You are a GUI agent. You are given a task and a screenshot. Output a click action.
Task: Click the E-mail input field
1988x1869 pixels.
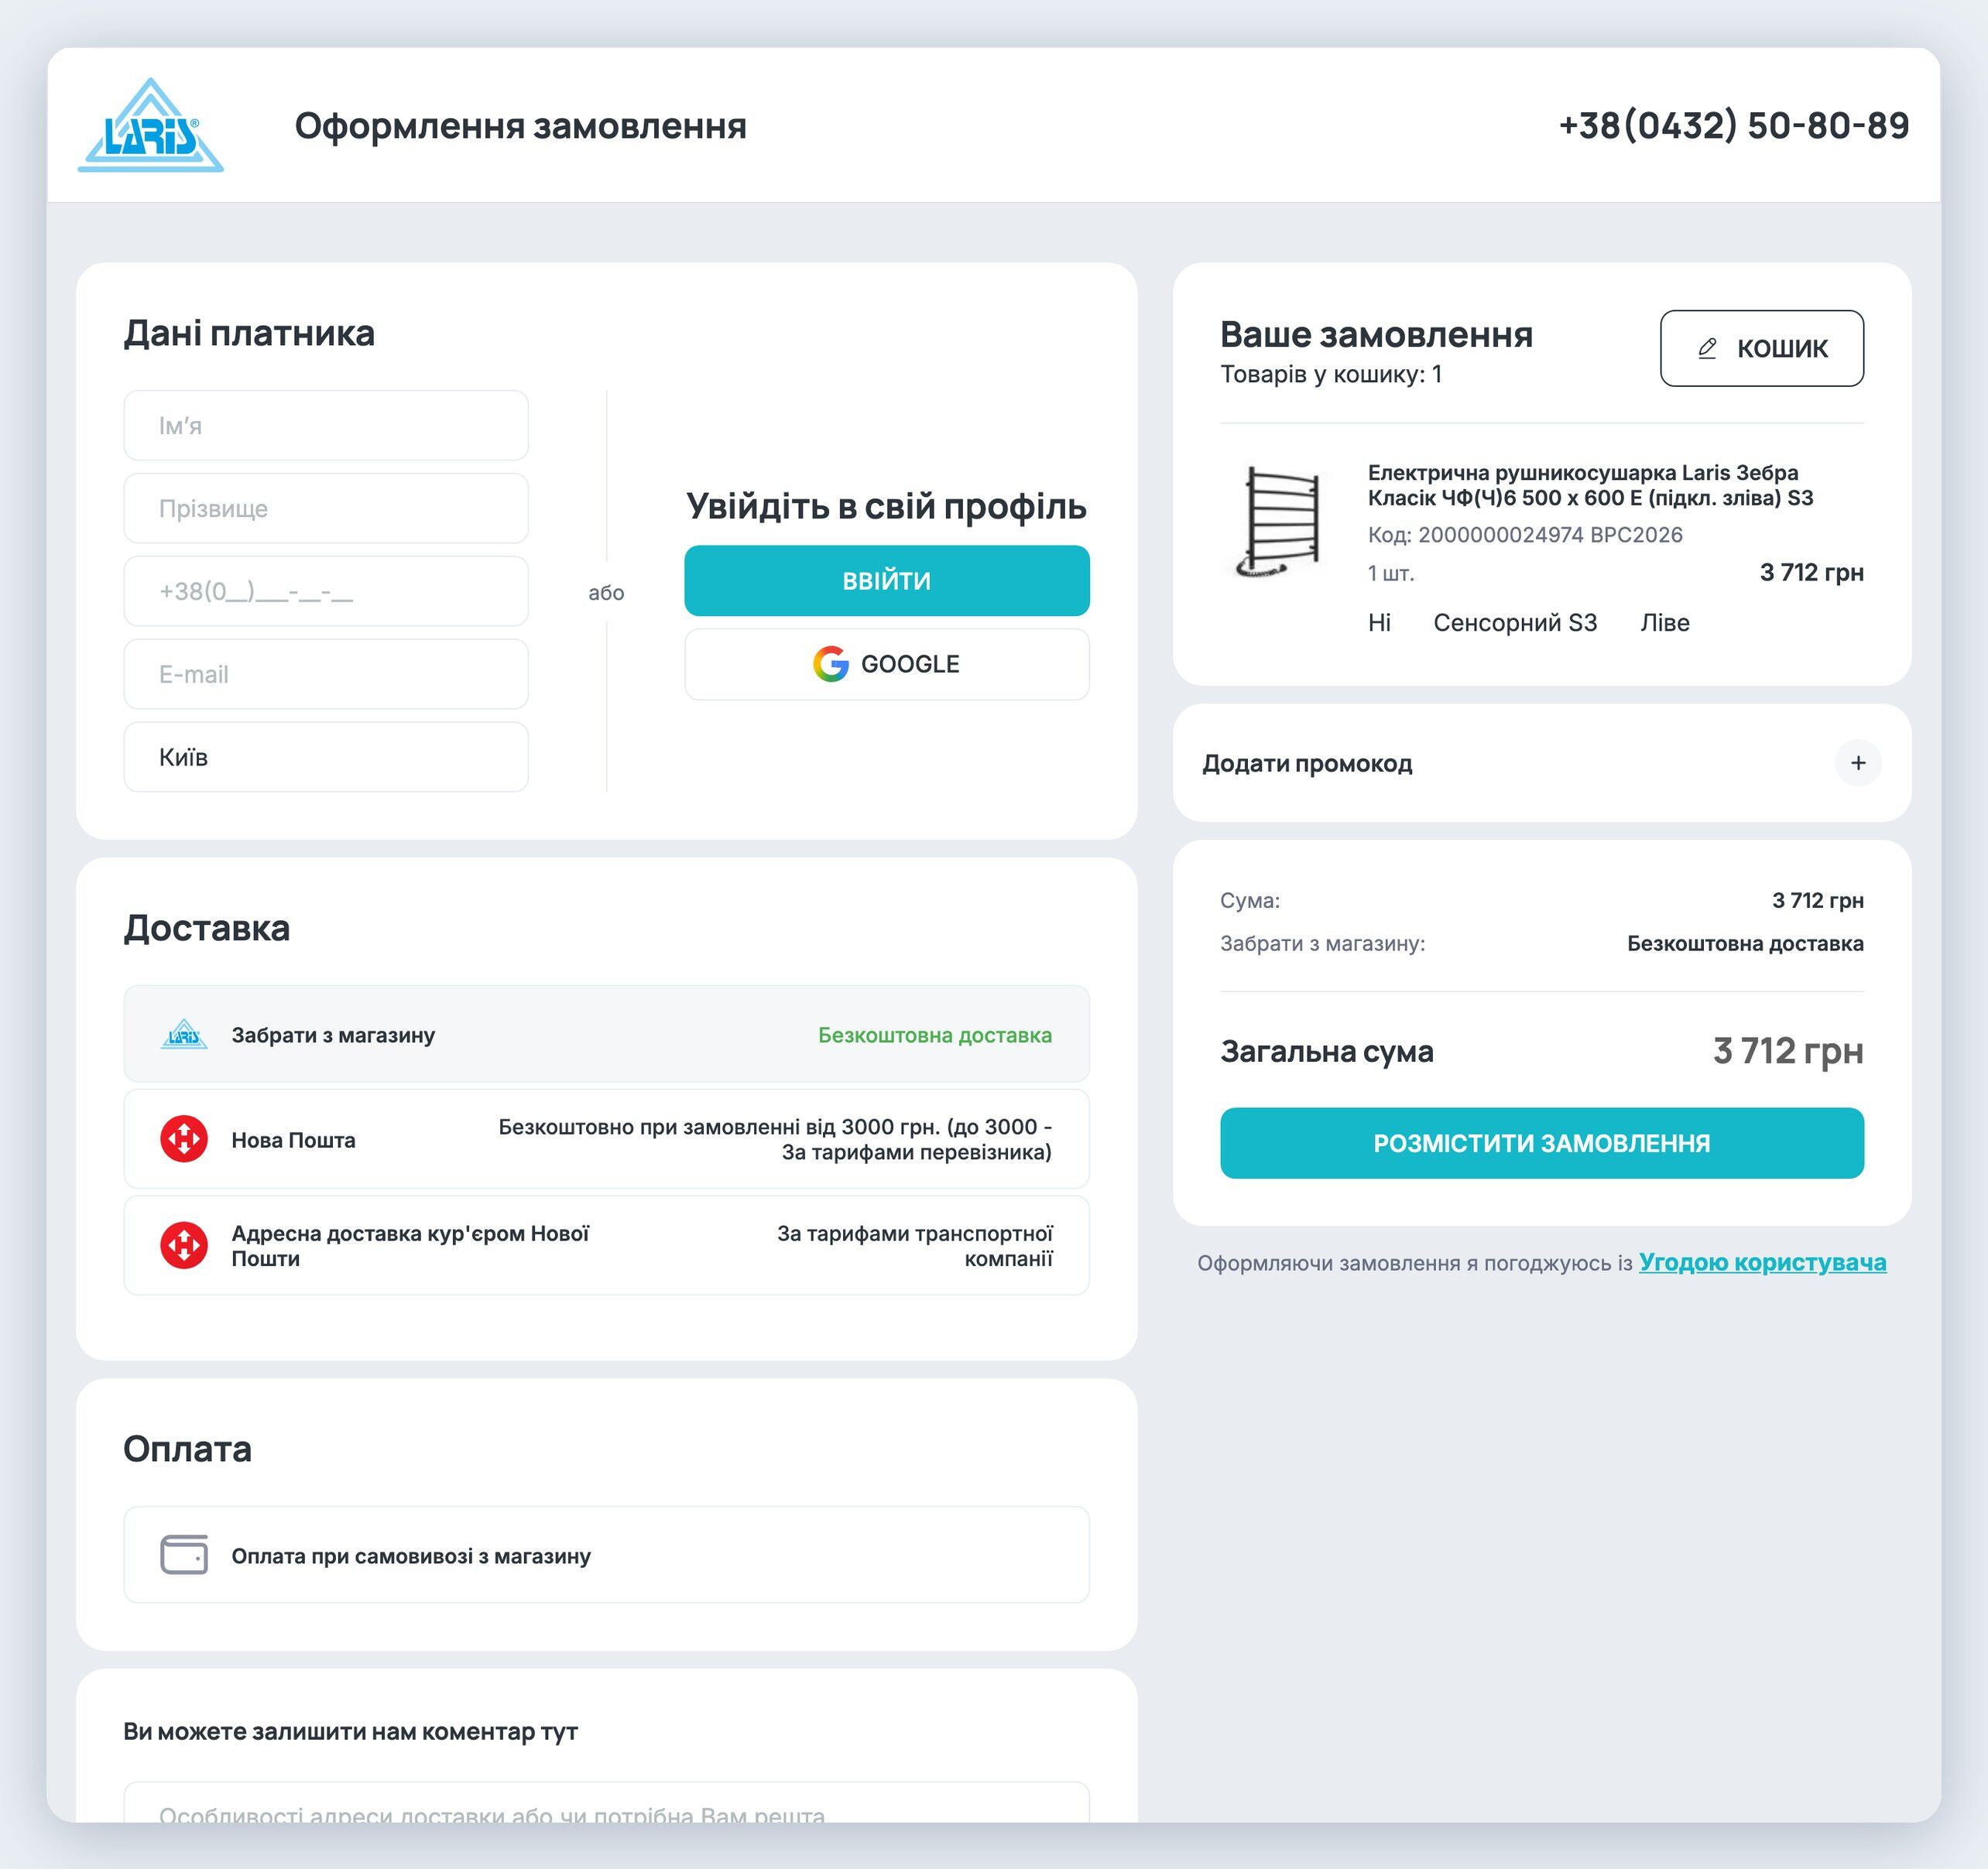tap(326, 675)
